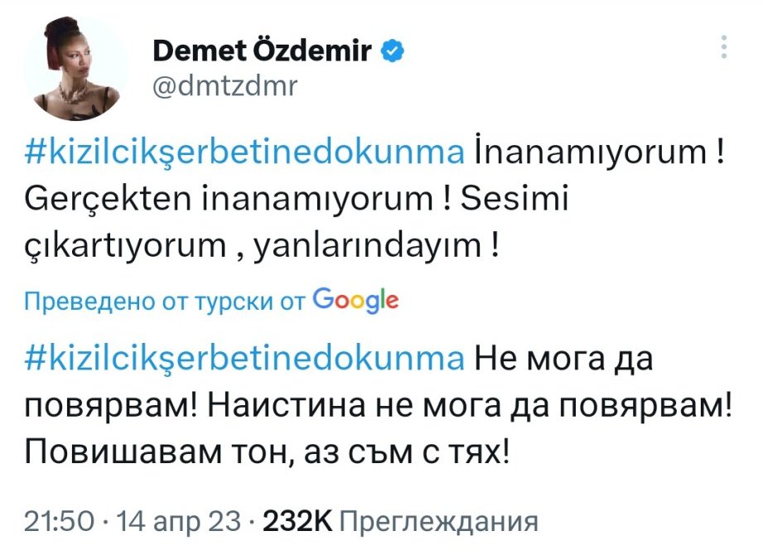Viewport: 763px width, 555px height.
Task: Click the Преглеждания label
Action: [439, 523]
